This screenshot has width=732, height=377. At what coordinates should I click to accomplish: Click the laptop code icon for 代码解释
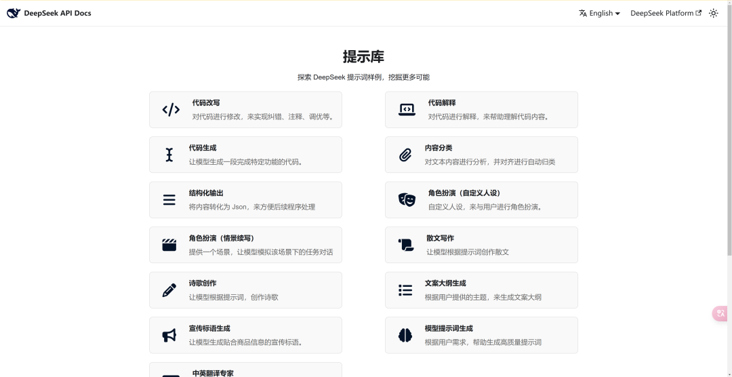point(407,109)
